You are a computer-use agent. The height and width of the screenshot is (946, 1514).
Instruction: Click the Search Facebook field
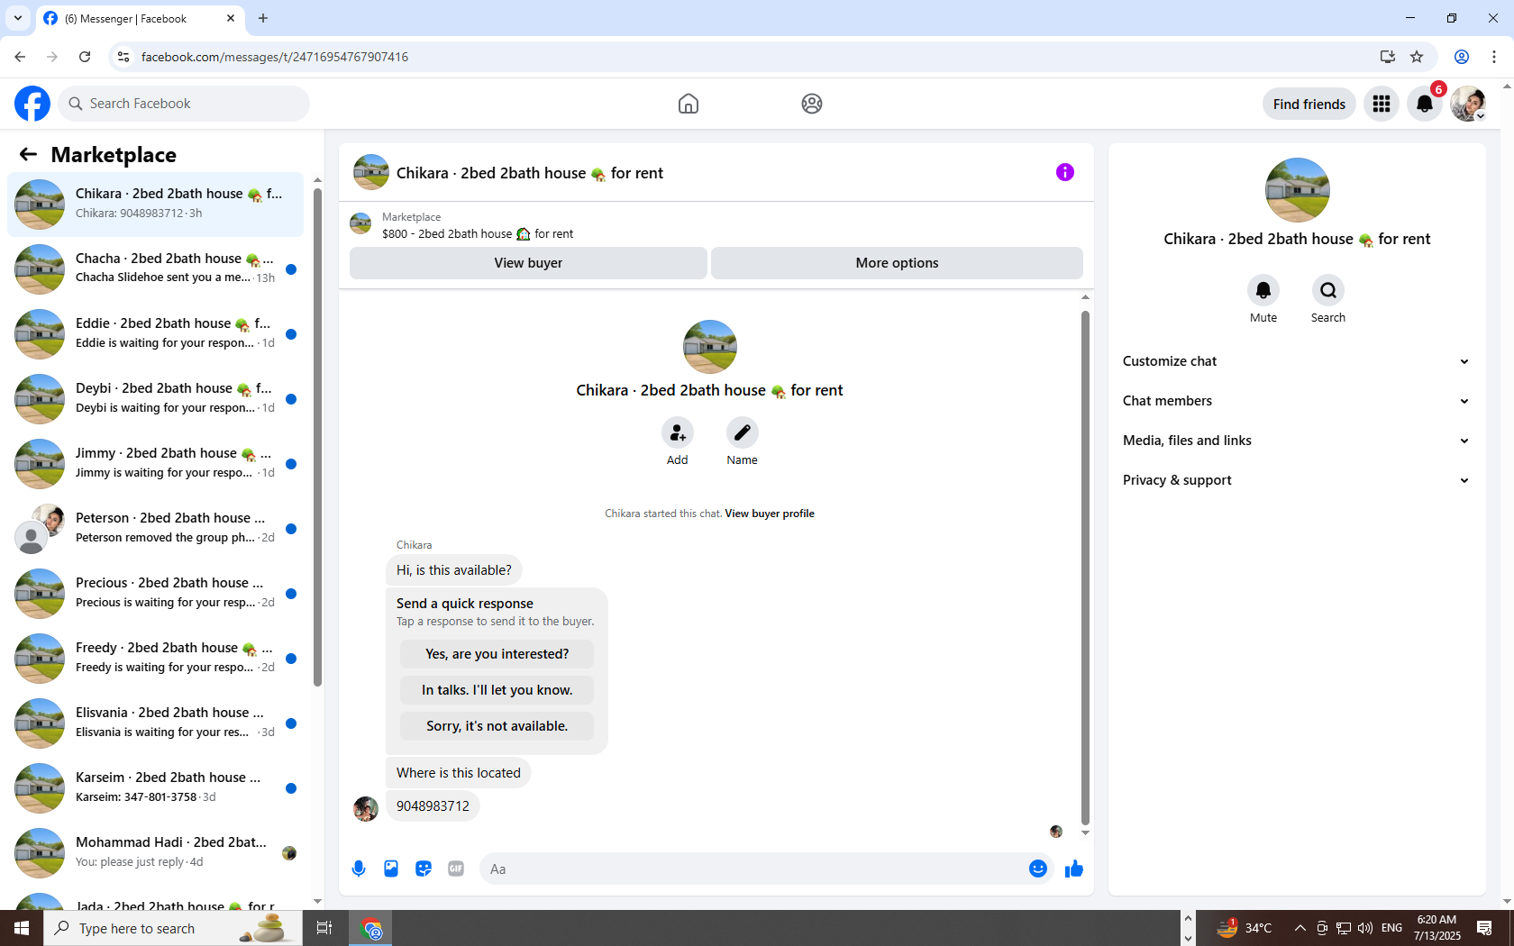click(x=184, y=104)
